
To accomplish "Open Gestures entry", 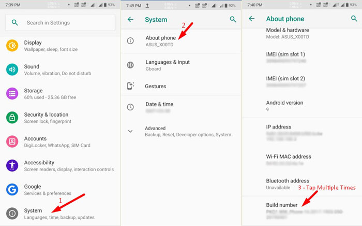I will (x=181, y=86).
